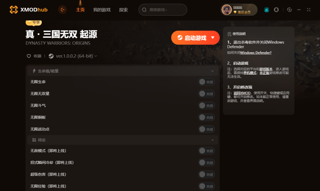The image size is (320, 191).
Task: Switch to the 探索 tab
Action: (x=123, y=10)
